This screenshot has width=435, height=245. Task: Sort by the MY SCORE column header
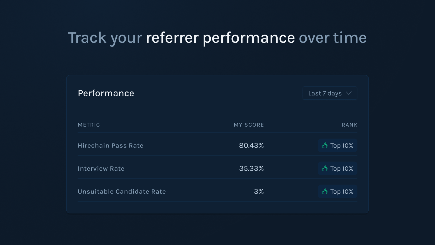[x=249, y=125]
